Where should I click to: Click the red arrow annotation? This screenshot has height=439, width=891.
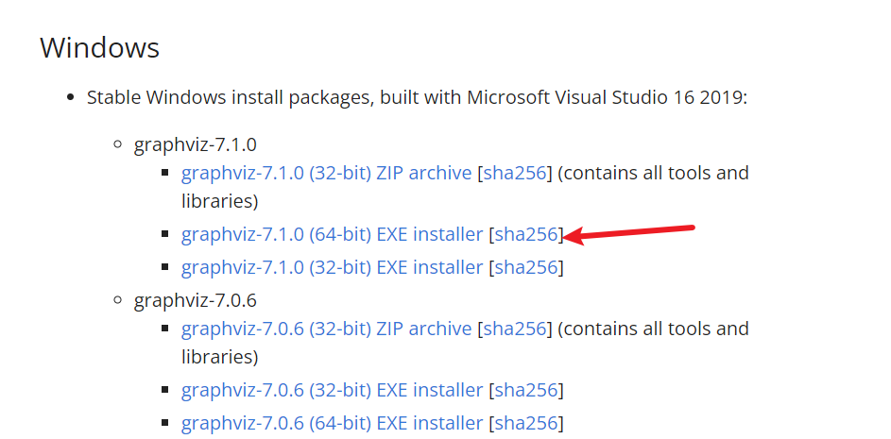(628, 233)
